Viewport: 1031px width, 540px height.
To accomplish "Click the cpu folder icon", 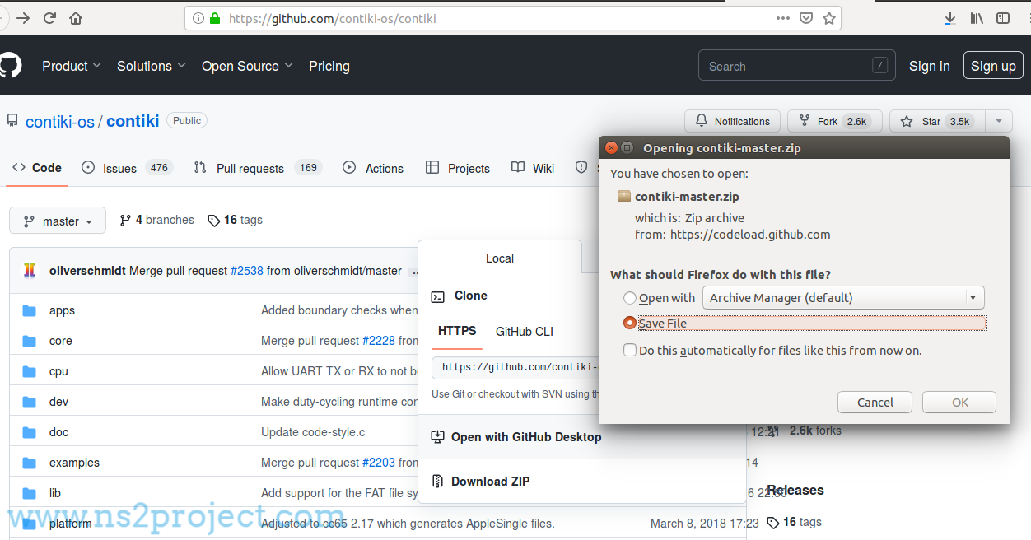I will point(30,371).
